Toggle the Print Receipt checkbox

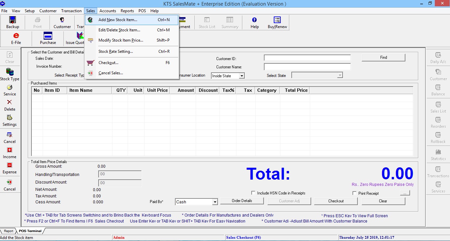(354, 193)
